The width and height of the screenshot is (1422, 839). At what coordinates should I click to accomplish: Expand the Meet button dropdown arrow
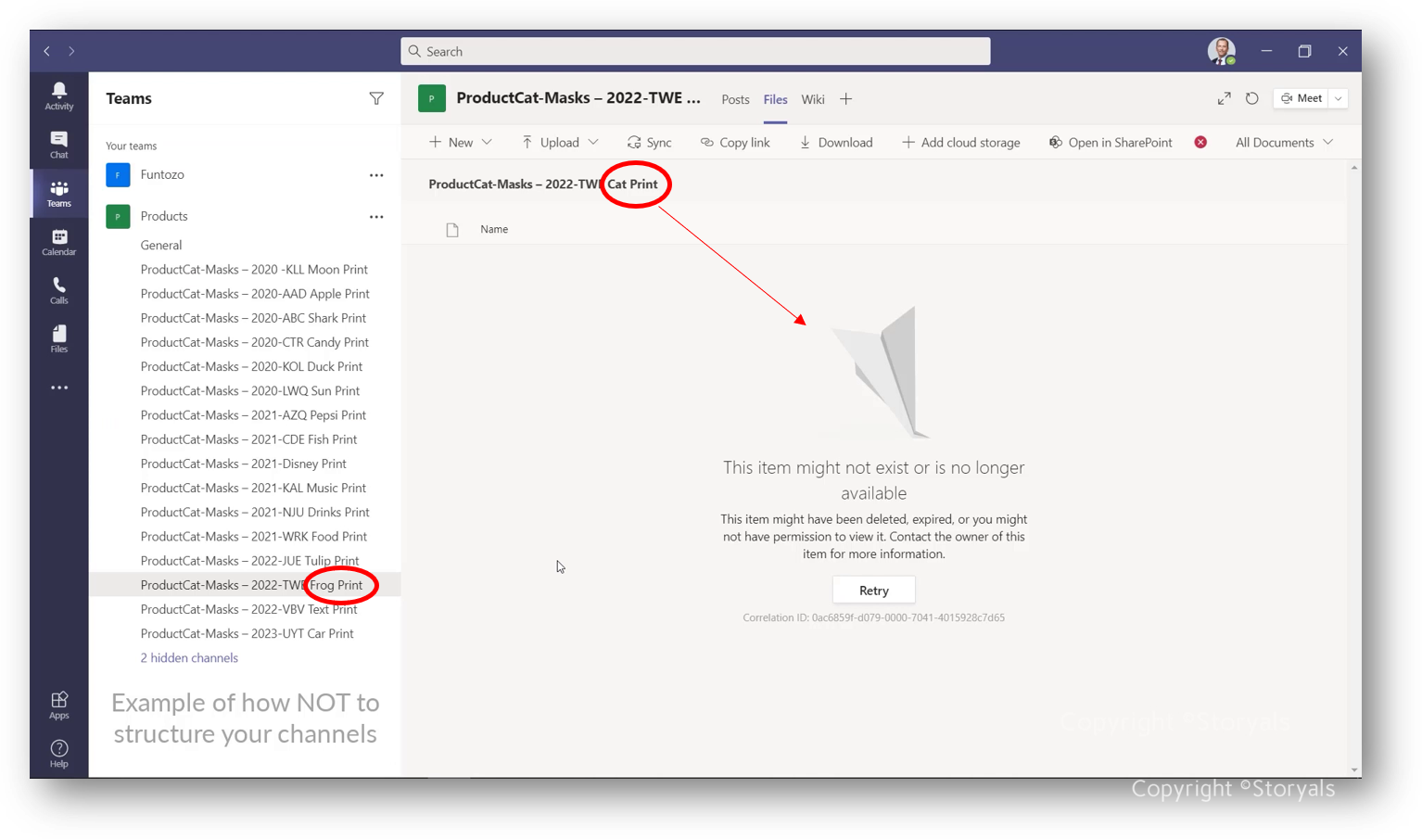point(1338,98)
